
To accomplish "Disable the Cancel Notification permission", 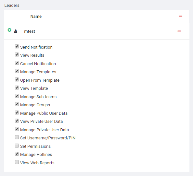I will pos(17,63).
